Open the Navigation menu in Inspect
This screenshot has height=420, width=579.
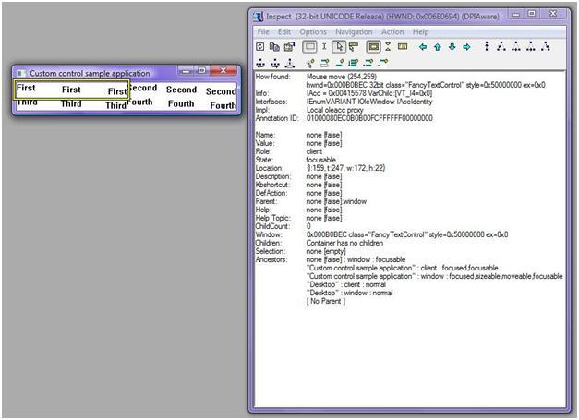pyautogui.click(x=354, y=31)
